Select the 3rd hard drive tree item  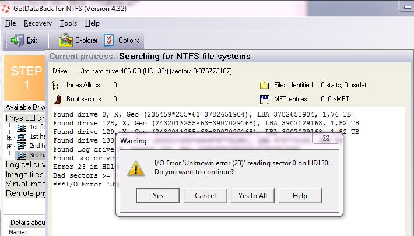31,155
